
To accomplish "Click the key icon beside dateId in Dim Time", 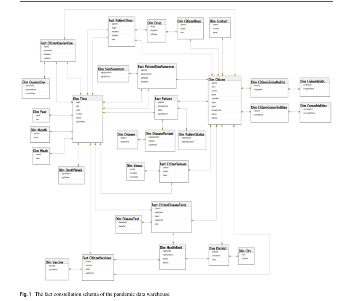I will coord(74,102).
